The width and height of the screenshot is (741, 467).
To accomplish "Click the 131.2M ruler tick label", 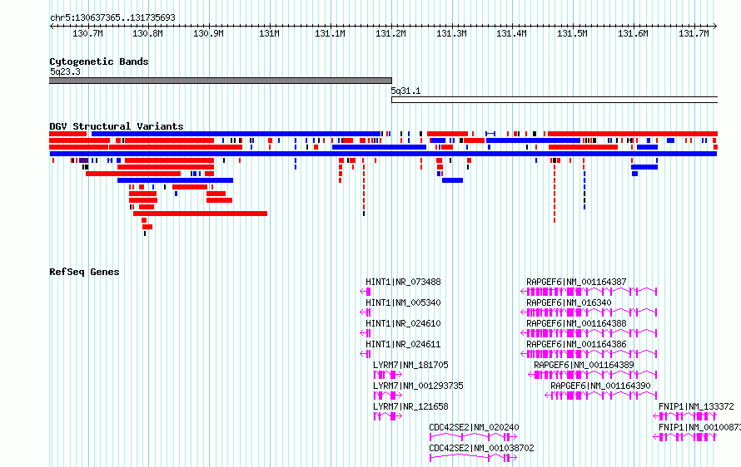I will click(x=390, y=33).
